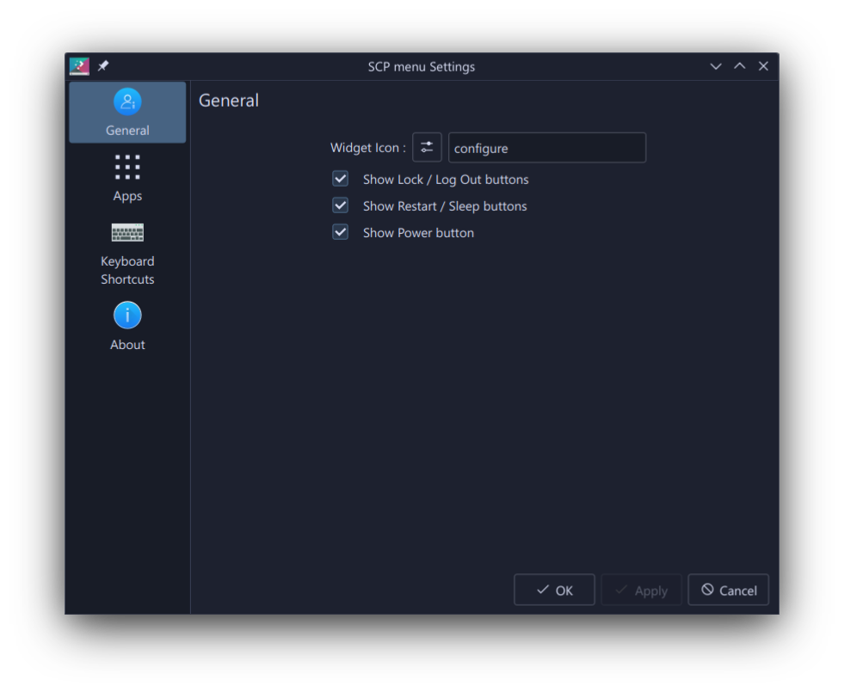Maximize the settings window

click(x=740, y=66)
